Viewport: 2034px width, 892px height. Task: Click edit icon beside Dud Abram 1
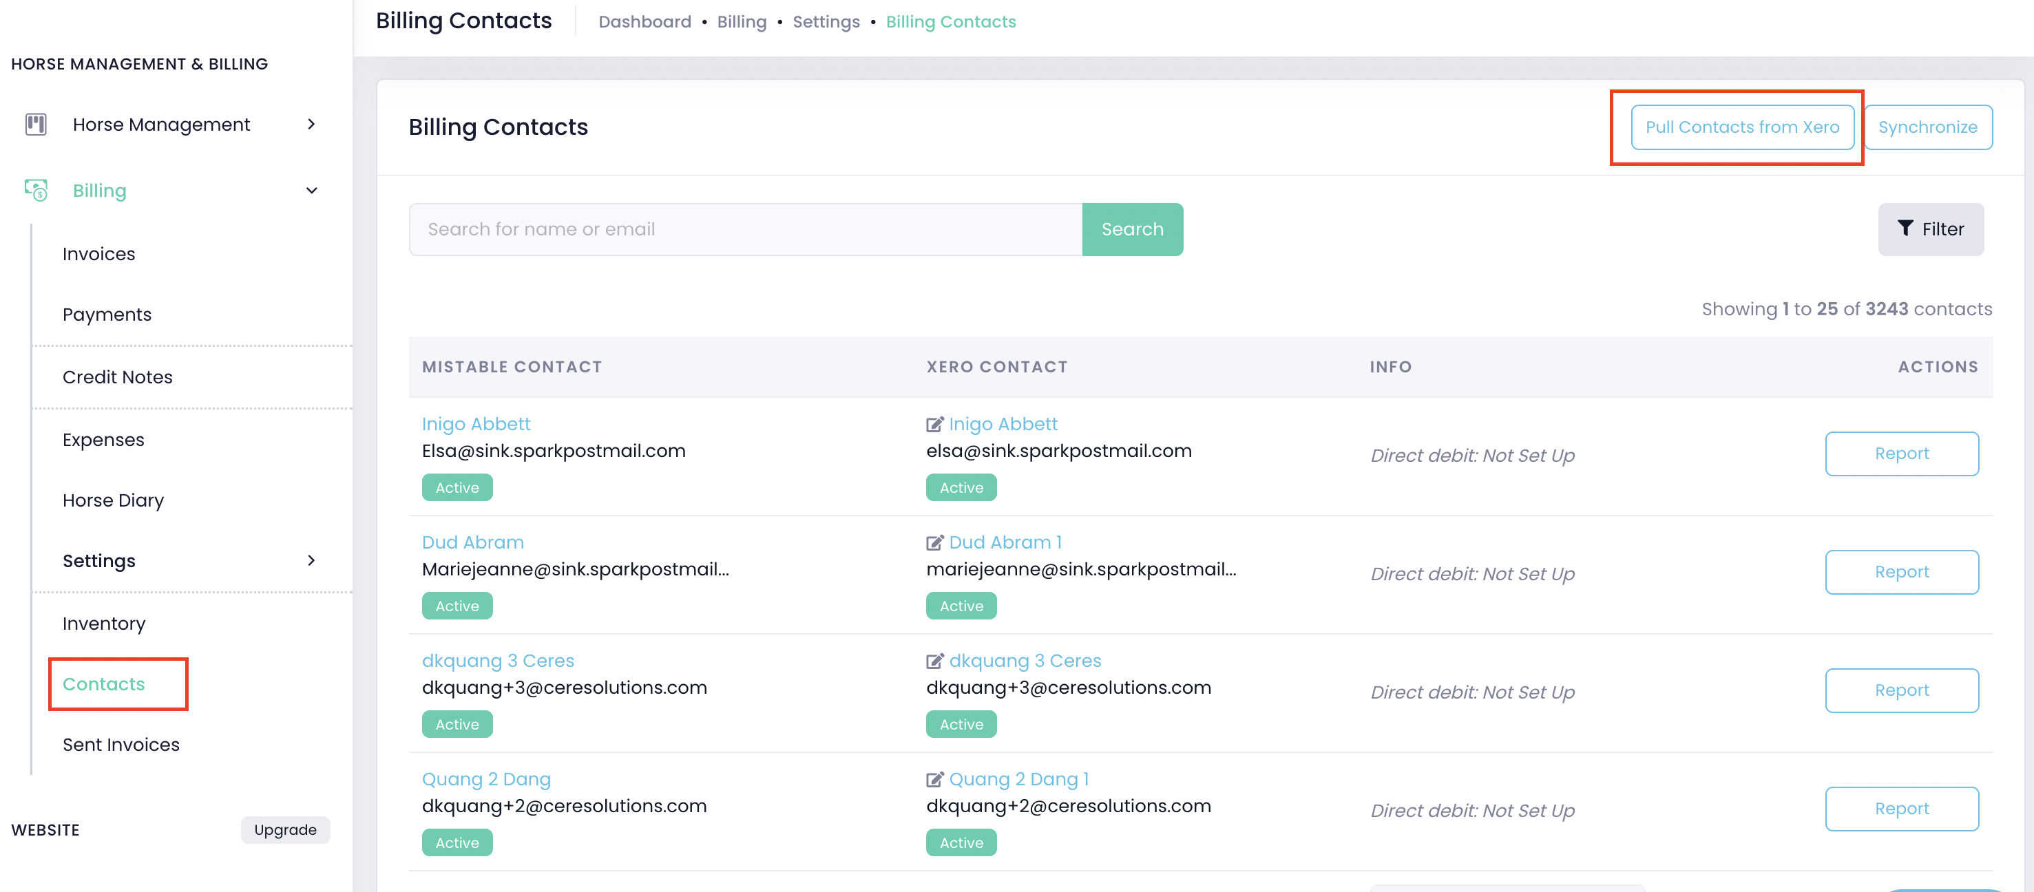click(x=934, y=543)
